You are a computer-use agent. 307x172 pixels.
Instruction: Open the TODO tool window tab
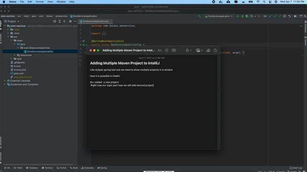[18, 168]
